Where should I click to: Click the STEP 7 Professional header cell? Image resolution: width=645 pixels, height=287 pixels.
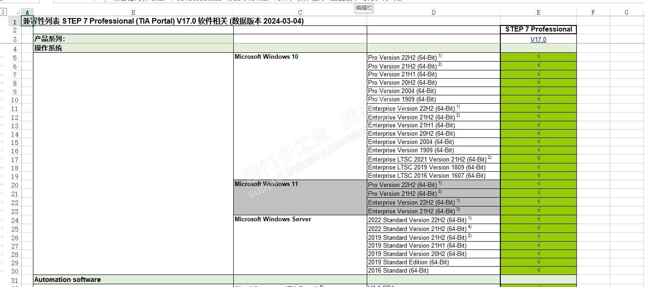[538, 29]
